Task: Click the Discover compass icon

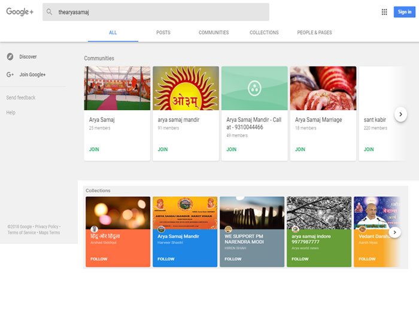Action: (10, 57)
